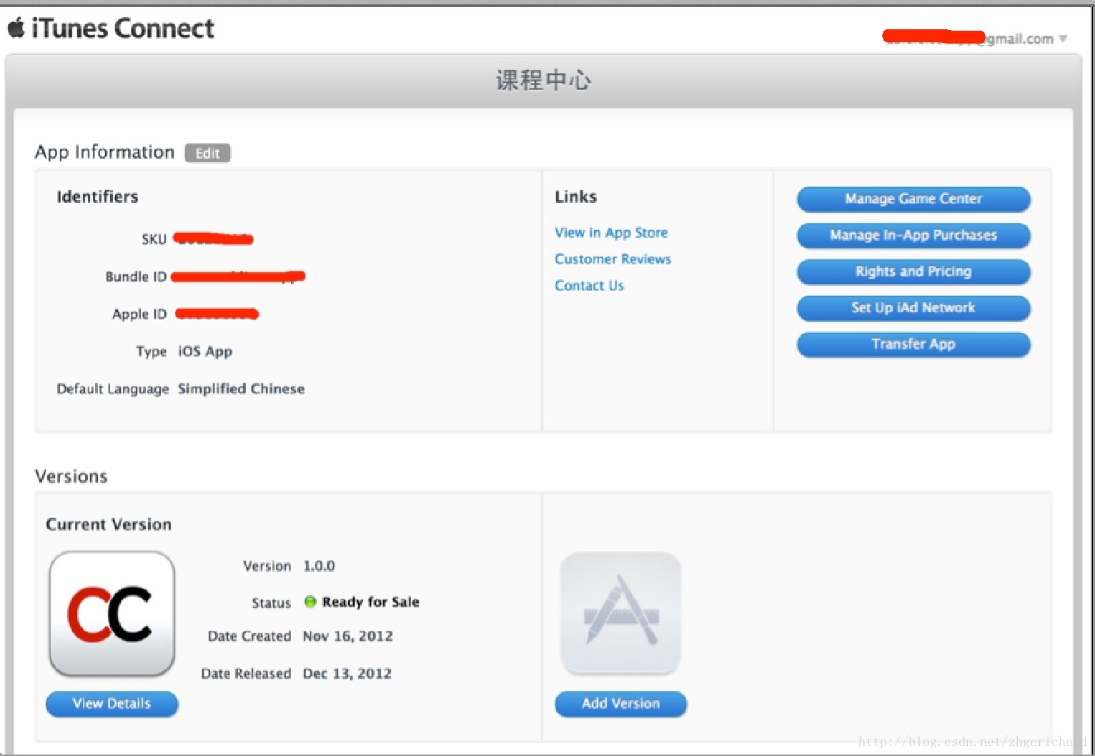Click the Transfer App button
Viewport: 1095px width, 756px height.
(913, 345)
